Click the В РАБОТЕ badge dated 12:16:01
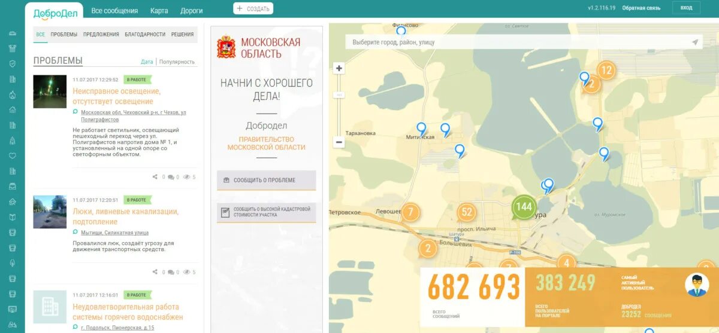Screen dimensions: 719x333 [137, 295]
